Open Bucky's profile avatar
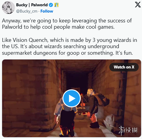 [x=8, y=7]
